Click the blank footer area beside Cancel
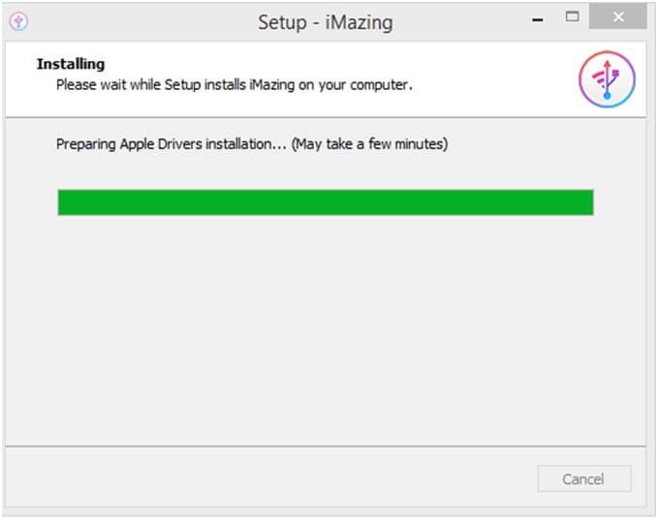The width and height of the screenshot is (658, 525). coord(268,479)
